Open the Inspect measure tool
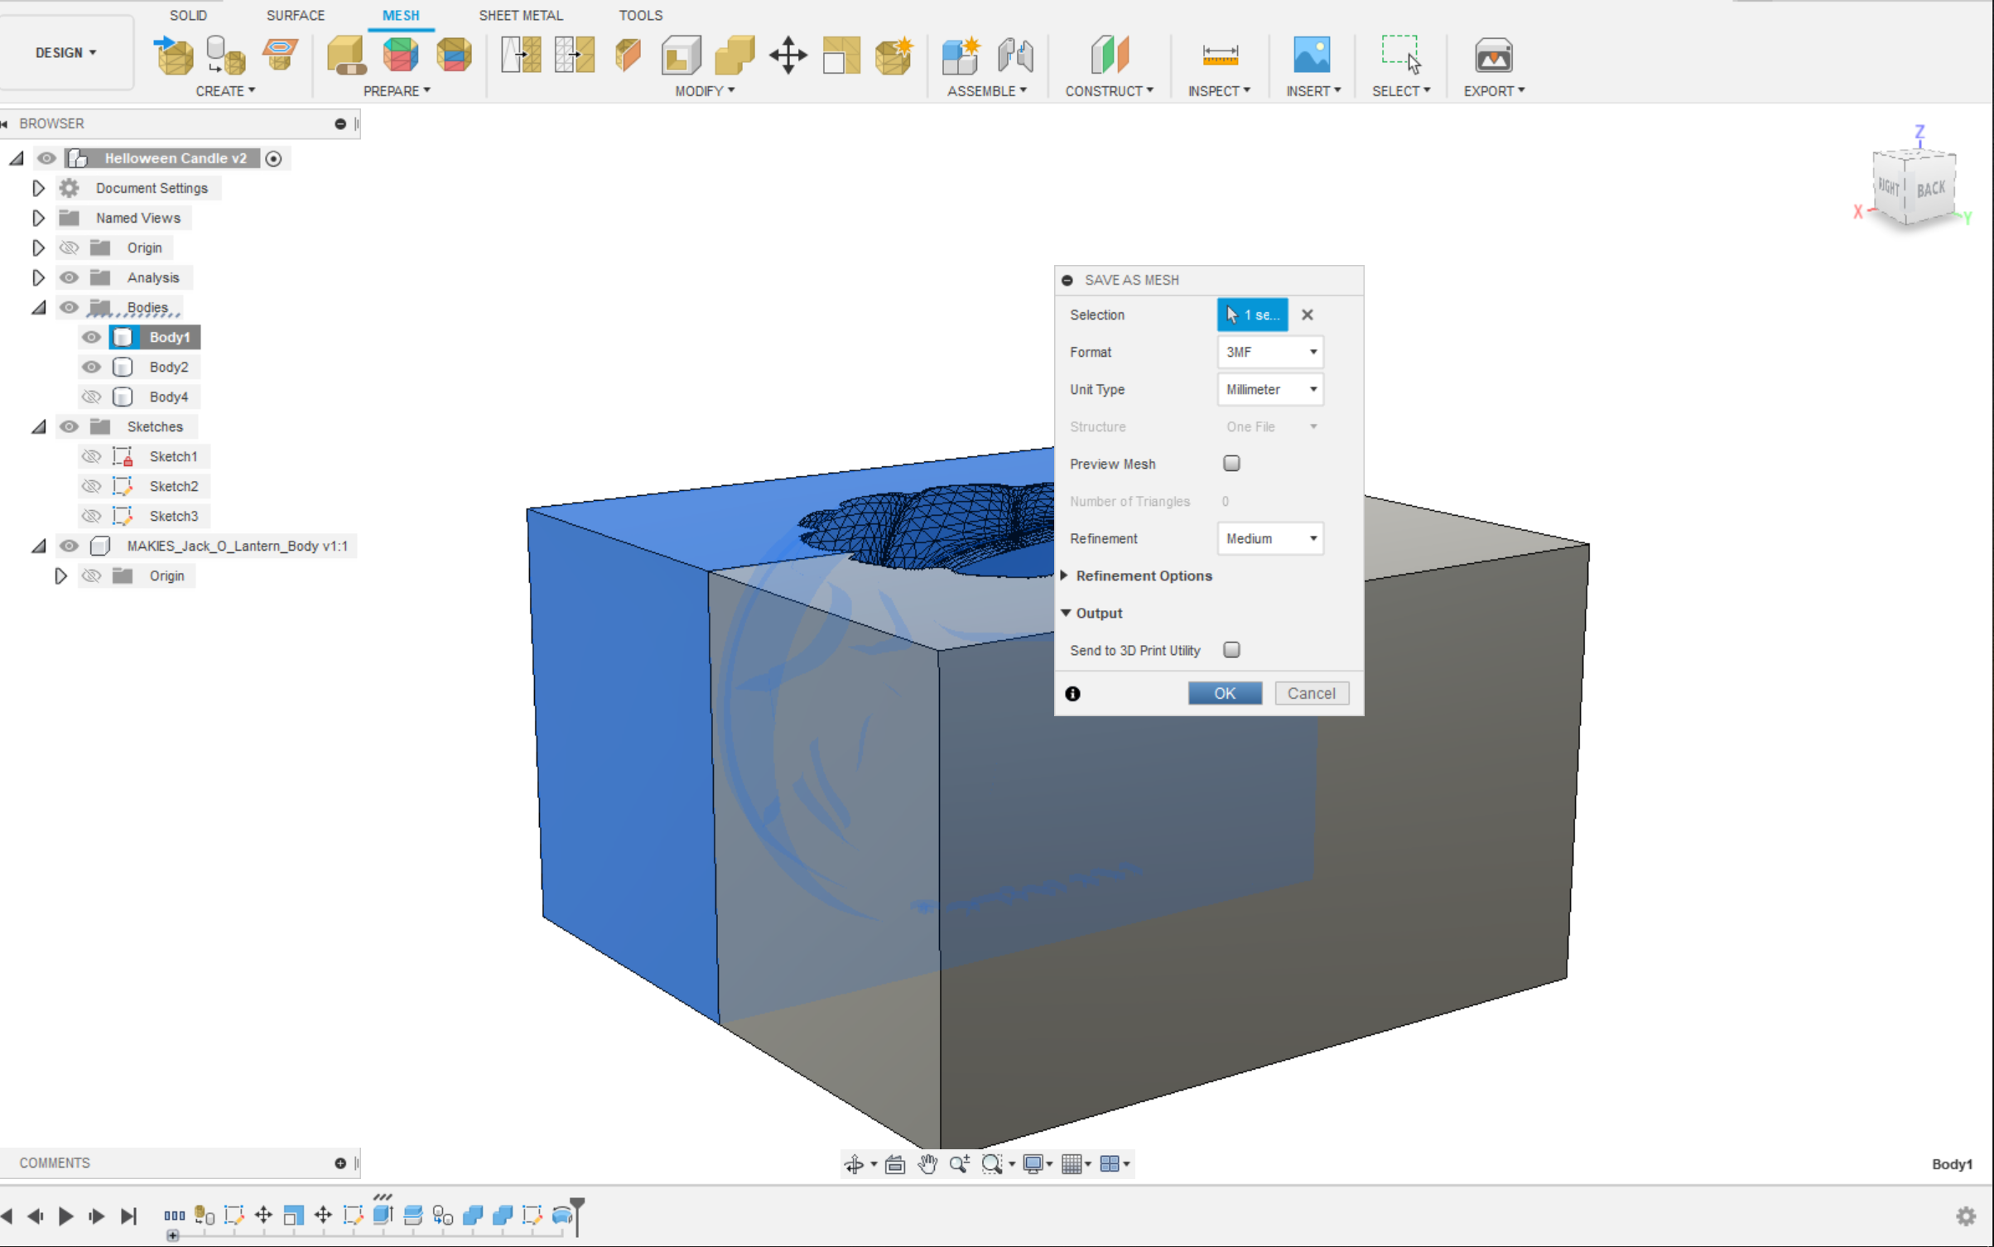Viewport: 1994px width, 1247px height. pos(1219,55)
